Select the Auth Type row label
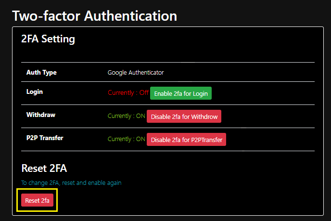 41,73
